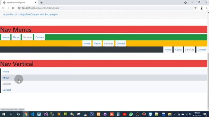Reload the page with the refresh icon
The height and width of the screenshot is (117, 209).
point(13,8)
